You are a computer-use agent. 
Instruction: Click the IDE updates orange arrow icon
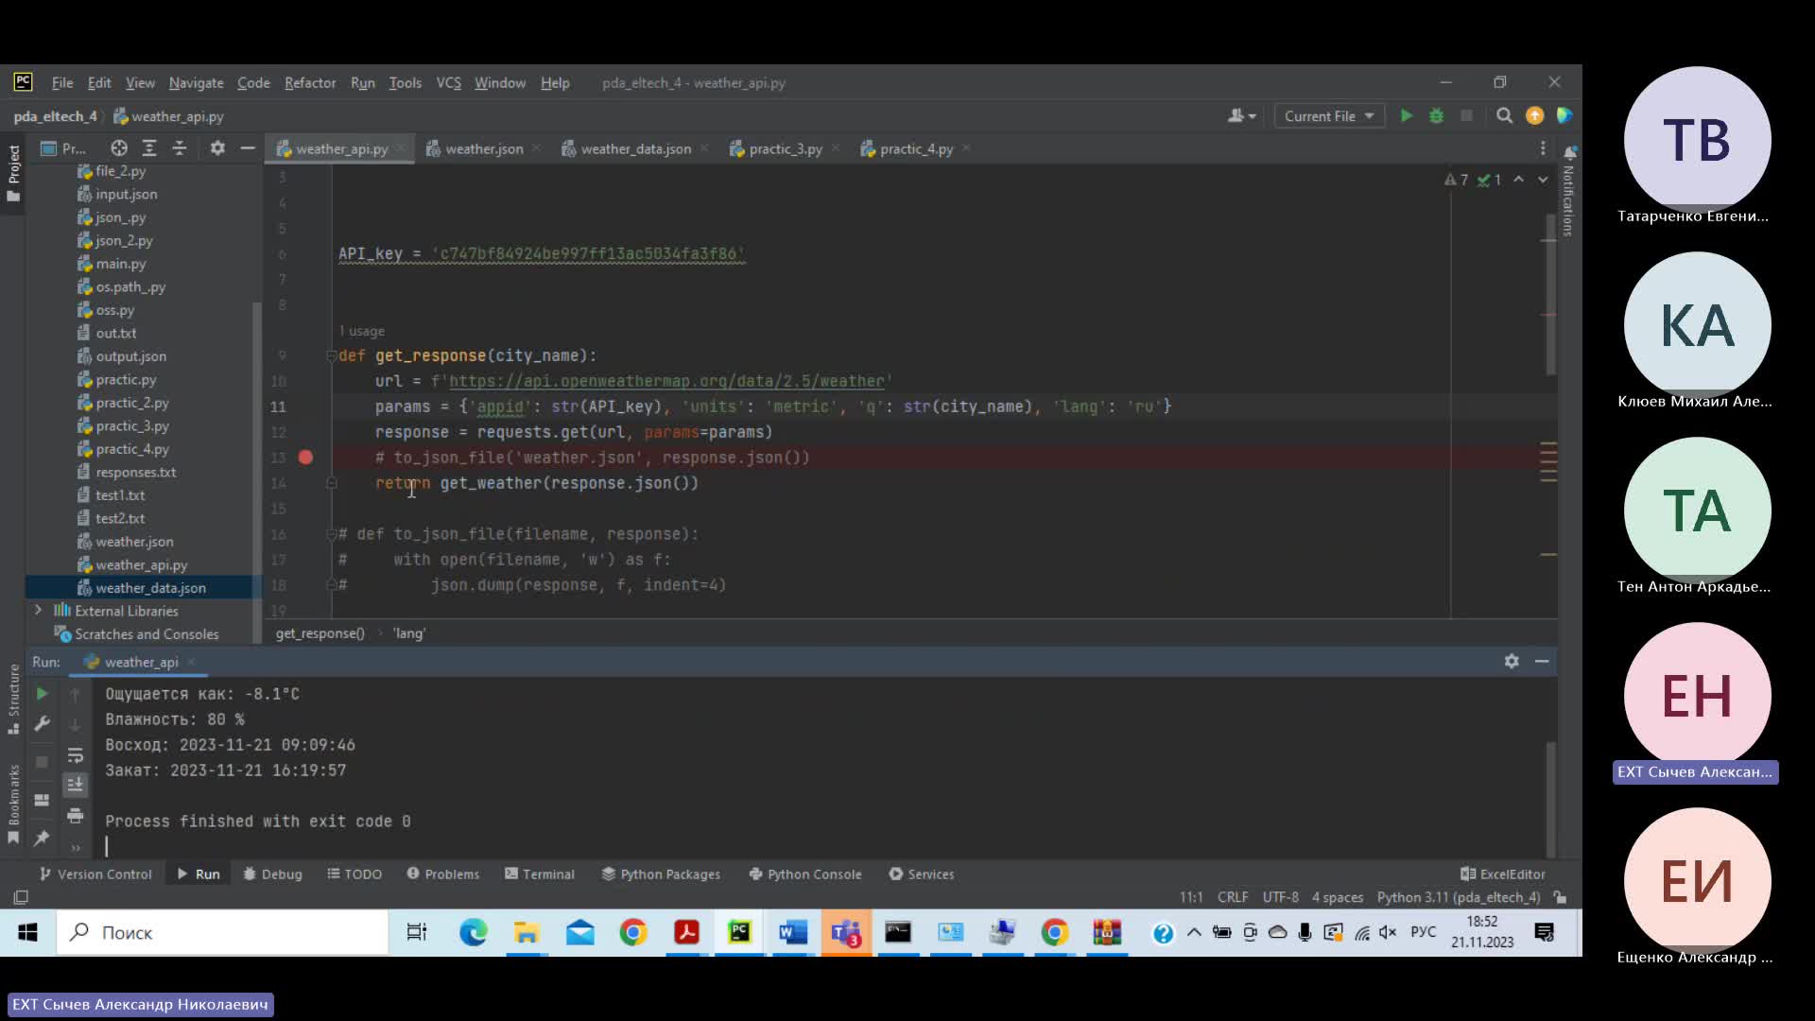1534,115
